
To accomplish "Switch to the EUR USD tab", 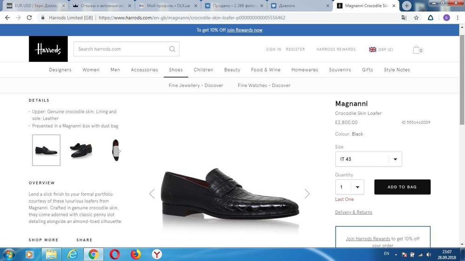I will click(x=34, y=6).
